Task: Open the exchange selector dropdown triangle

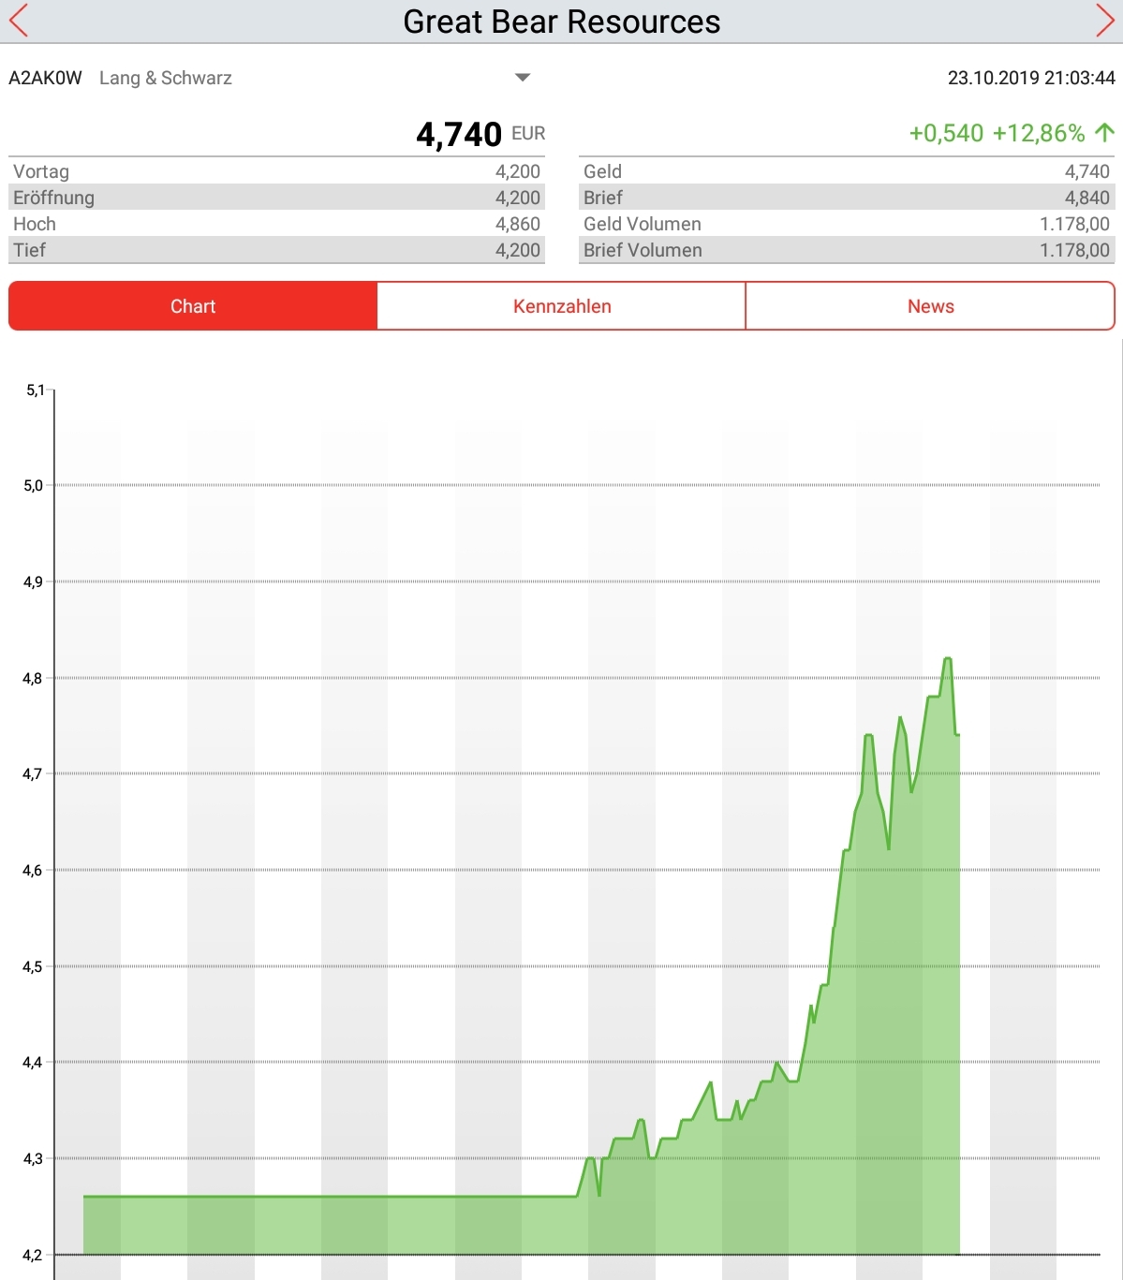Action: tap(523, 78)
